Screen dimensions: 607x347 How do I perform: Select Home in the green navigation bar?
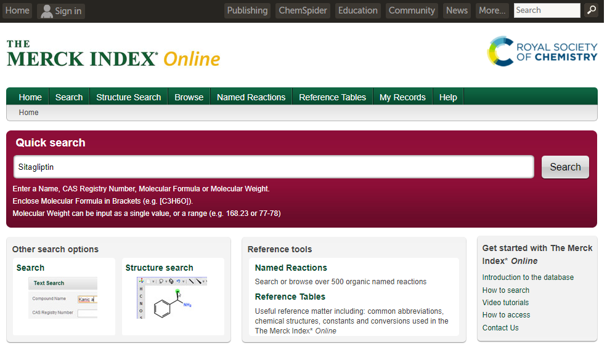(x=30, y=97)
